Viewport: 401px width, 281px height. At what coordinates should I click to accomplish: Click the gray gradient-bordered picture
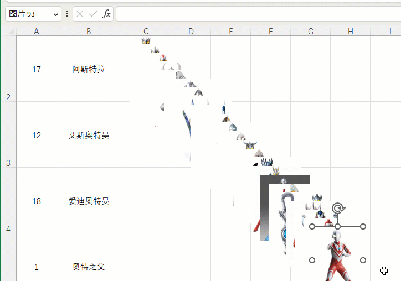(x=264, y=207)
